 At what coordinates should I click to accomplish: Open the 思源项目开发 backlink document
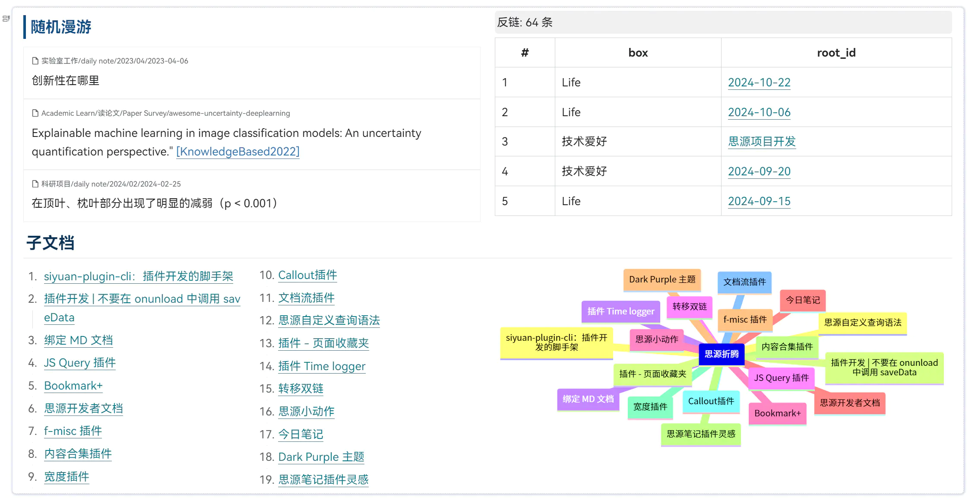[x=761, y=142]
